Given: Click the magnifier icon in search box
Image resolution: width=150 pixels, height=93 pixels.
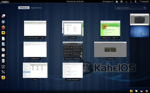Looking at the screenshot, I should [x=144, y=8].
